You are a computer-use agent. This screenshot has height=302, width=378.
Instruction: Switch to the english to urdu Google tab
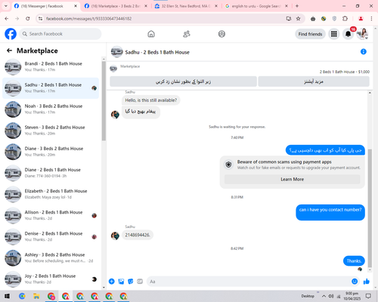point(256,6)
